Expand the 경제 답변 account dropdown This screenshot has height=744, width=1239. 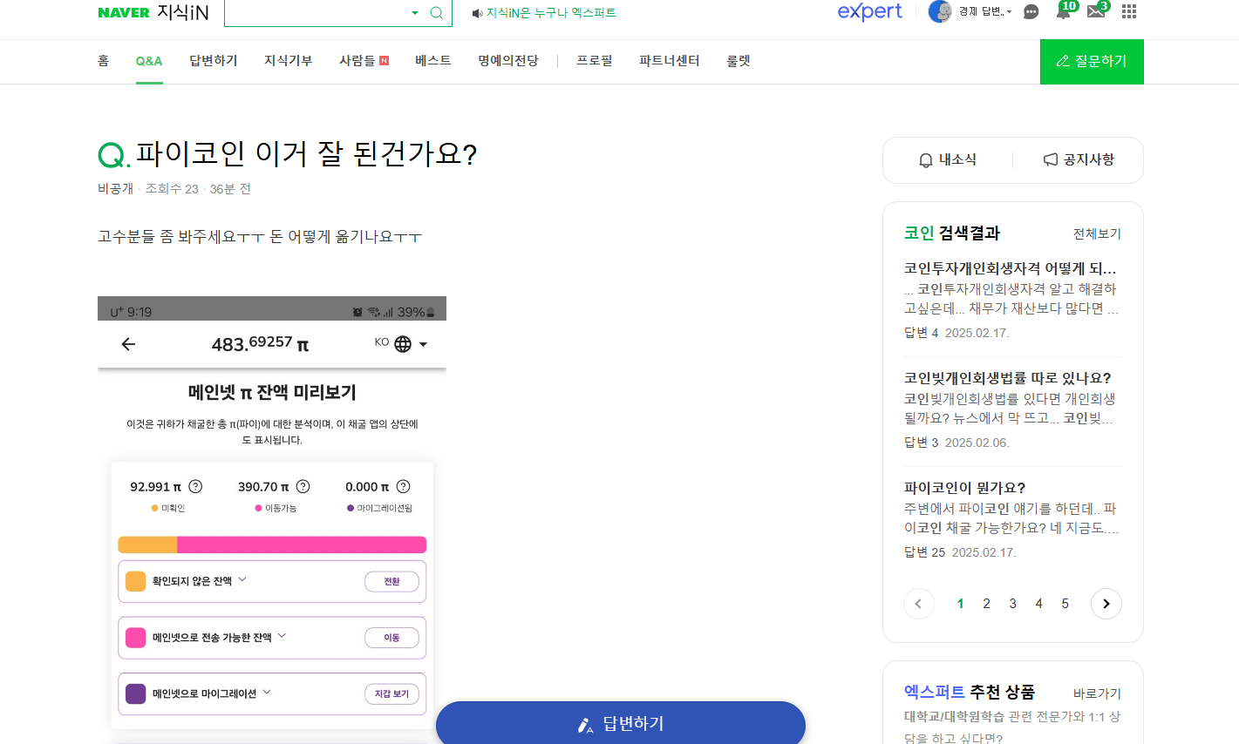[x=985, y=12]
